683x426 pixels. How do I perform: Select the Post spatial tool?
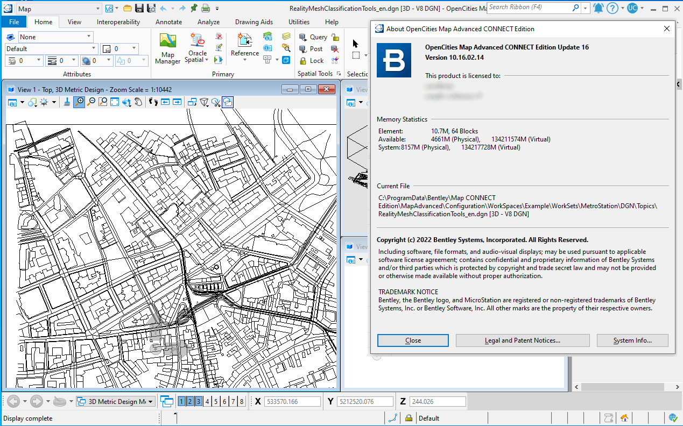pyautogui.click(x=311, y=49)
